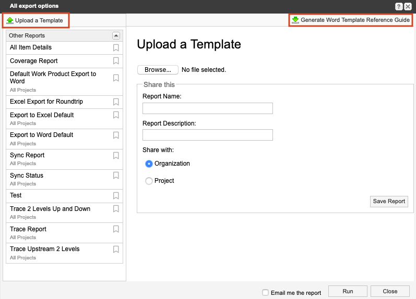The height and width of the screenshot is (299, 416).
Task: Select Trace Upstream 2 Levels report
Action: click(x=45, y=249)
